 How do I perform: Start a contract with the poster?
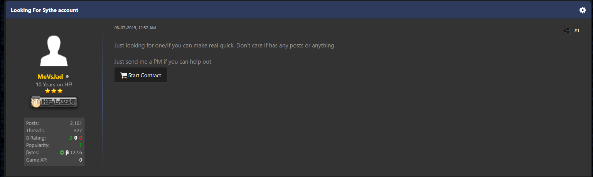coord(141,75)
